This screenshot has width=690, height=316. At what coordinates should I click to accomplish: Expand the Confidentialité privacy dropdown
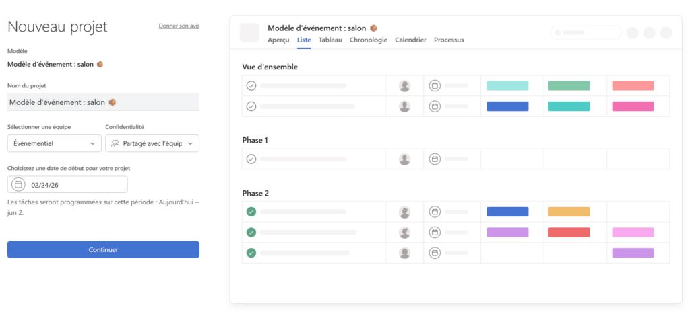[152, 143]
